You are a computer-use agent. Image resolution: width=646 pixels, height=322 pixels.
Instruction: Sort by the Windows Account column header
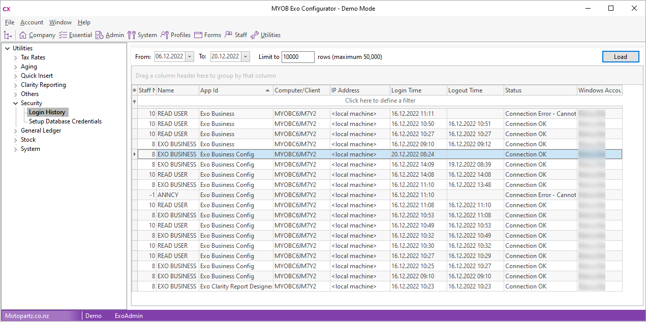[600, 90]
